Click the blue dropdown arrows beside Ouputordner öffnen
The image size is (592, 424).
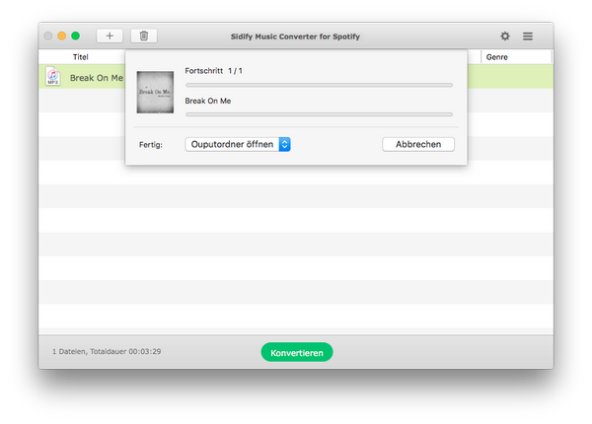click(285, 144)
